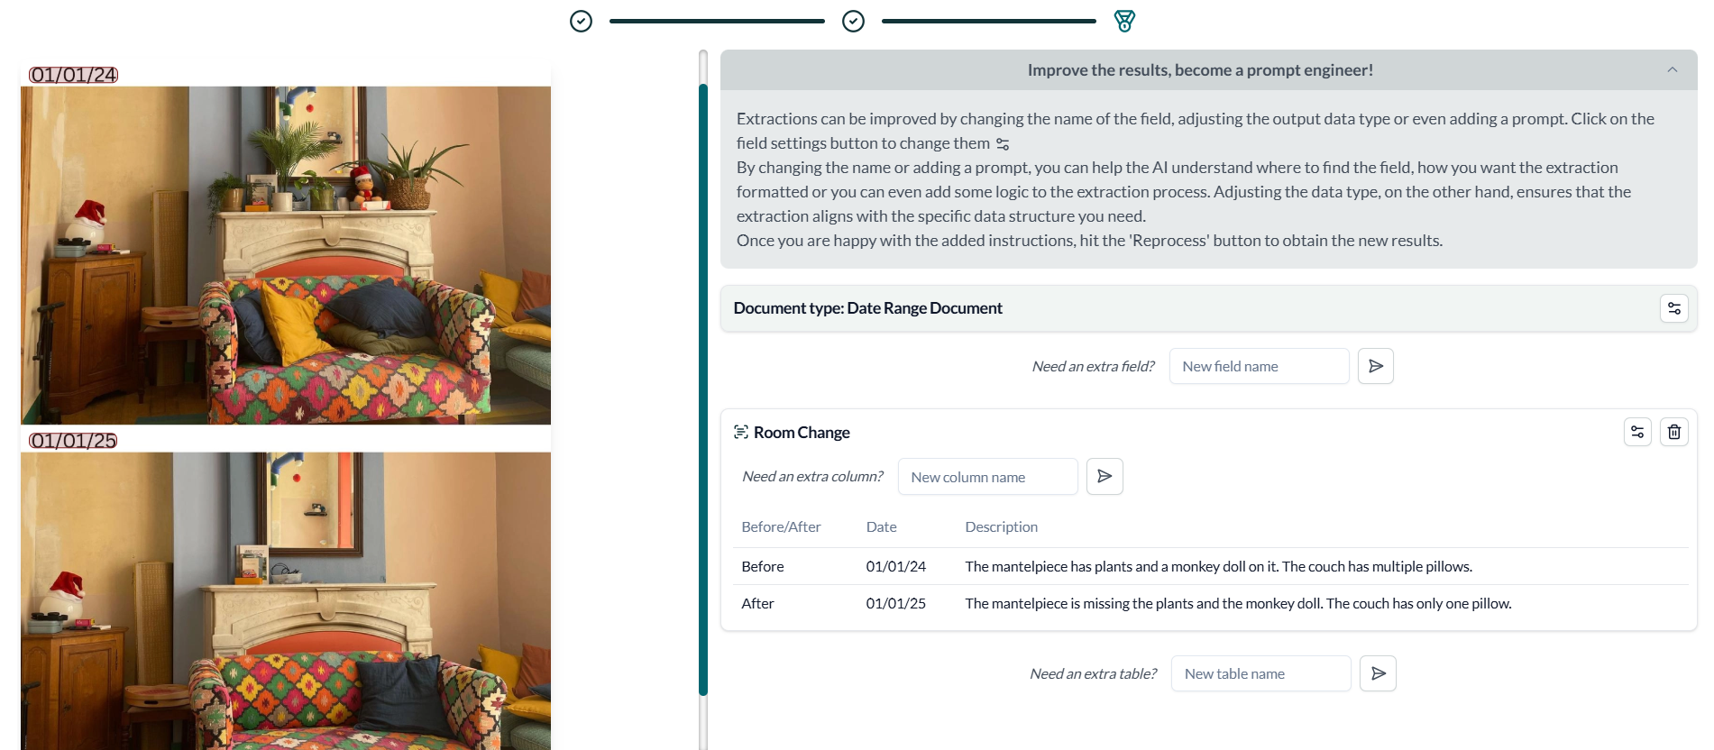Open the Document type settings icon
Viewport: 1714px width, 750px height.
[x=1673, y=308]
